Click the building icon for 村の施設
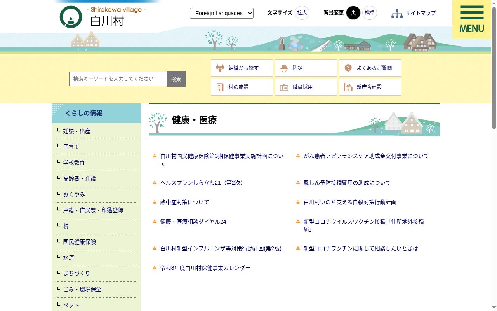497x311 pixels. coord(220,87)
